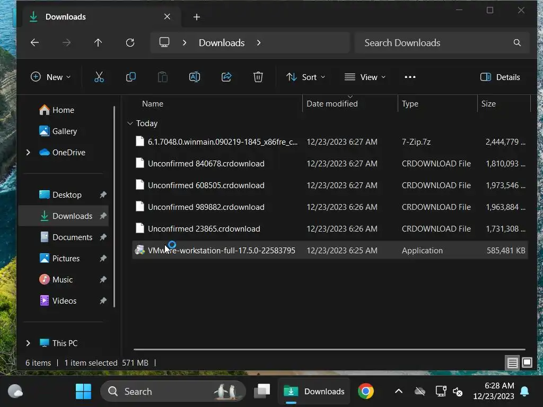Viewport: 543px width, 407px height.
Task: Unpin Downloads via its pin icon
Action: (103, 216)
